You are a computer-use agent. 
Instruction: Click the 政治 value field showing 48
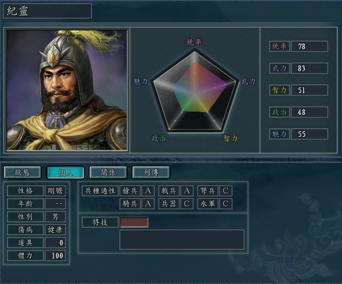coord(310,112)
